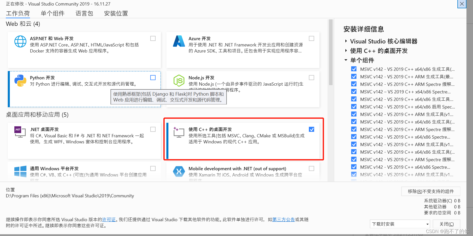Open the 第三方公告 link

coord(283,219)
